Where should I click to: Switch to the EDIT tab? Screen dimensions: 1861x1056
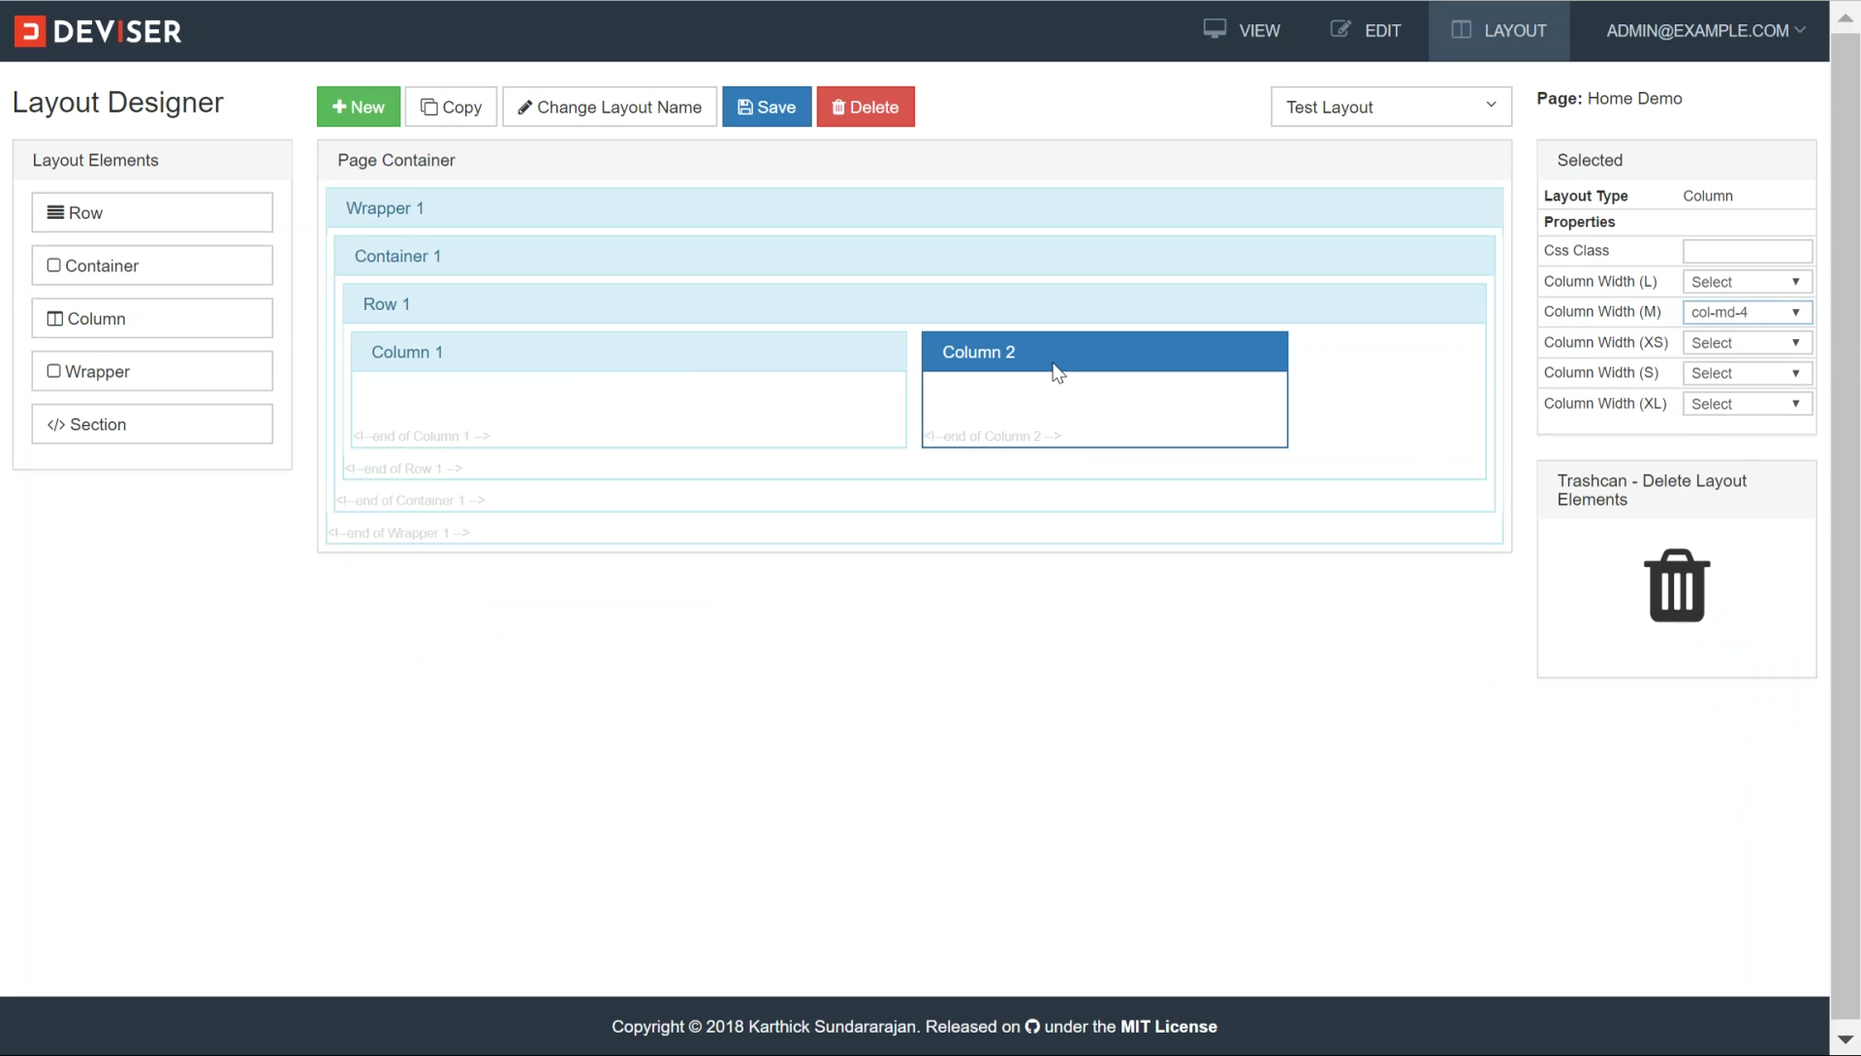point(1365,31)
